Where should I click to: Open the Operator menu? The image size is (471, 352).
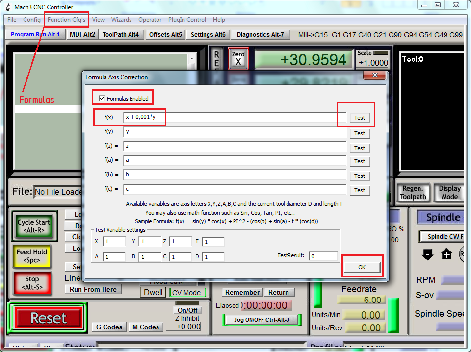150,20
